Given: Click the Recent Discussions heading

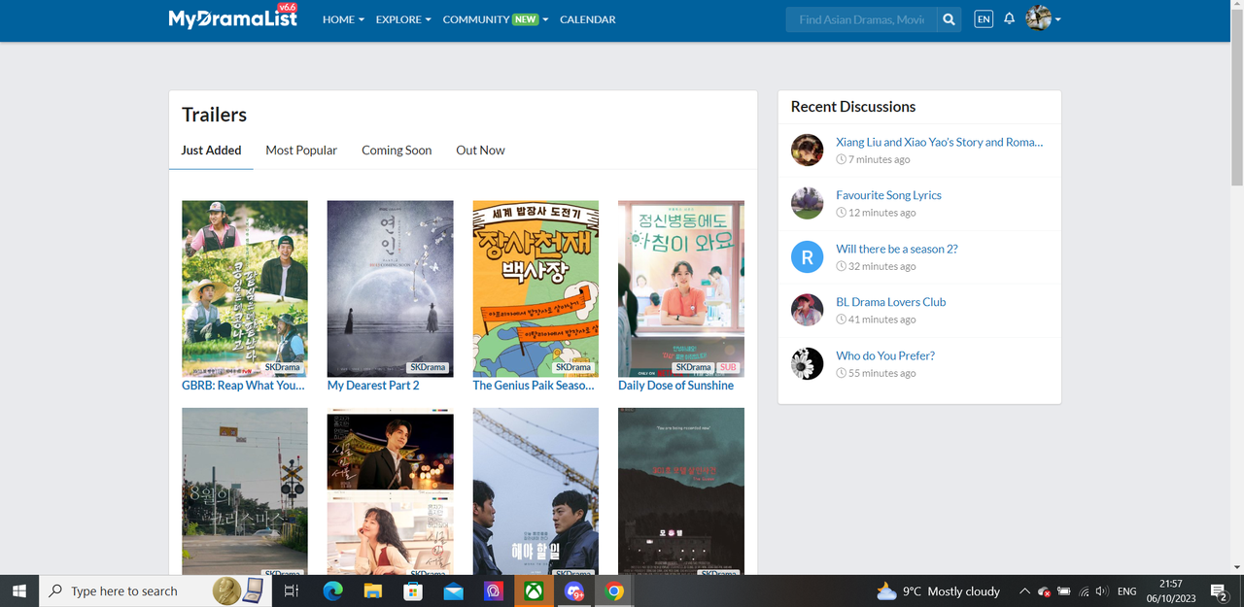Looking at the screenshot, I should pos(853,107).
